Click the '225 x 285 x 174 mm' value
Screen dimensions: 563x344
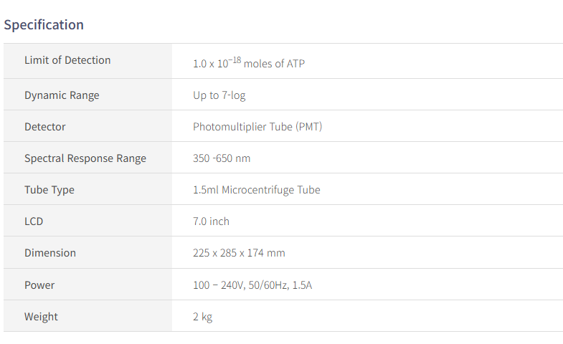239,253
